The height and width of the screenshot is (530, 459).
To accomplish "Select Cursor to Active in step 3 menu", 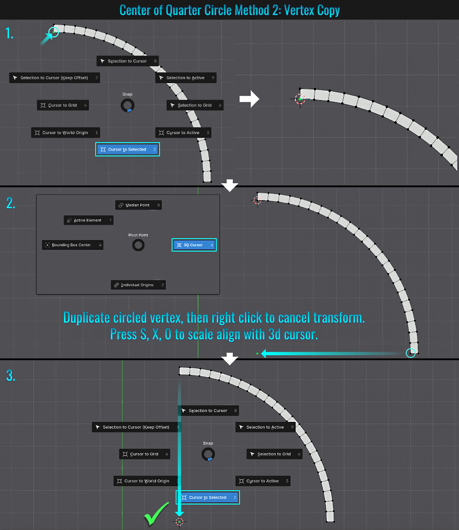I will [263, 481].
